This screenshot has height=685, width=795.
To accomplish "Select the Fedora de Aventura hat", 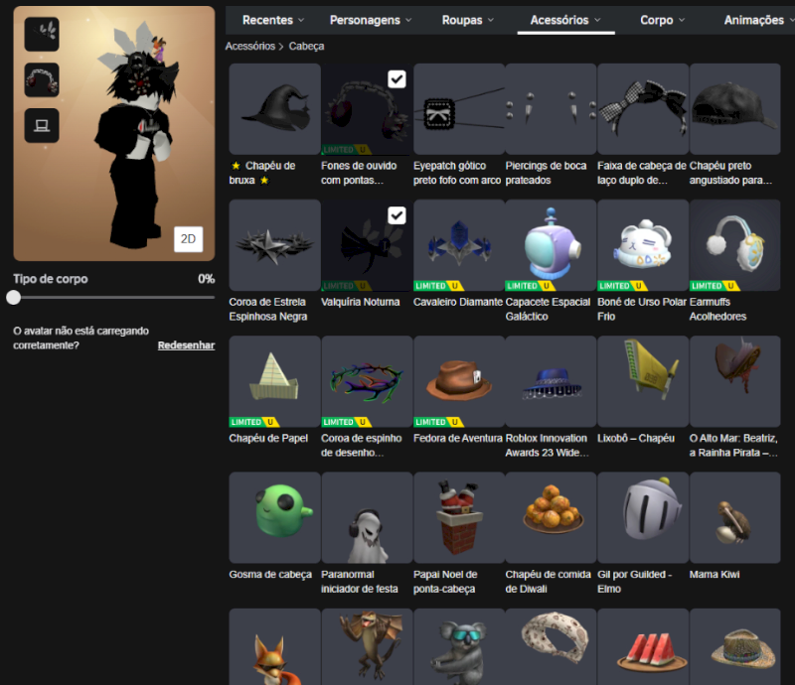I will [458, 381].
